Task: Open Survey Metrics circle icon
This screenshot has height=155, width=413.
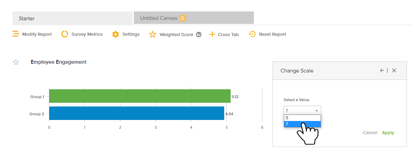Action: [x=65, y=34]
